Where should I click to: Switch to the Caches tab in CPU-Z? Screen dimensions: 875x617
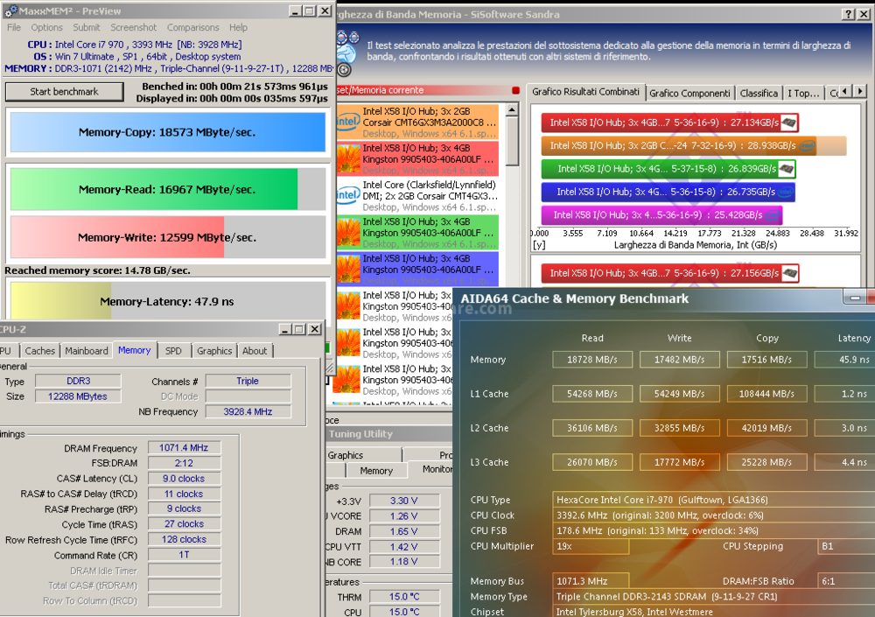tap(39, 351)
